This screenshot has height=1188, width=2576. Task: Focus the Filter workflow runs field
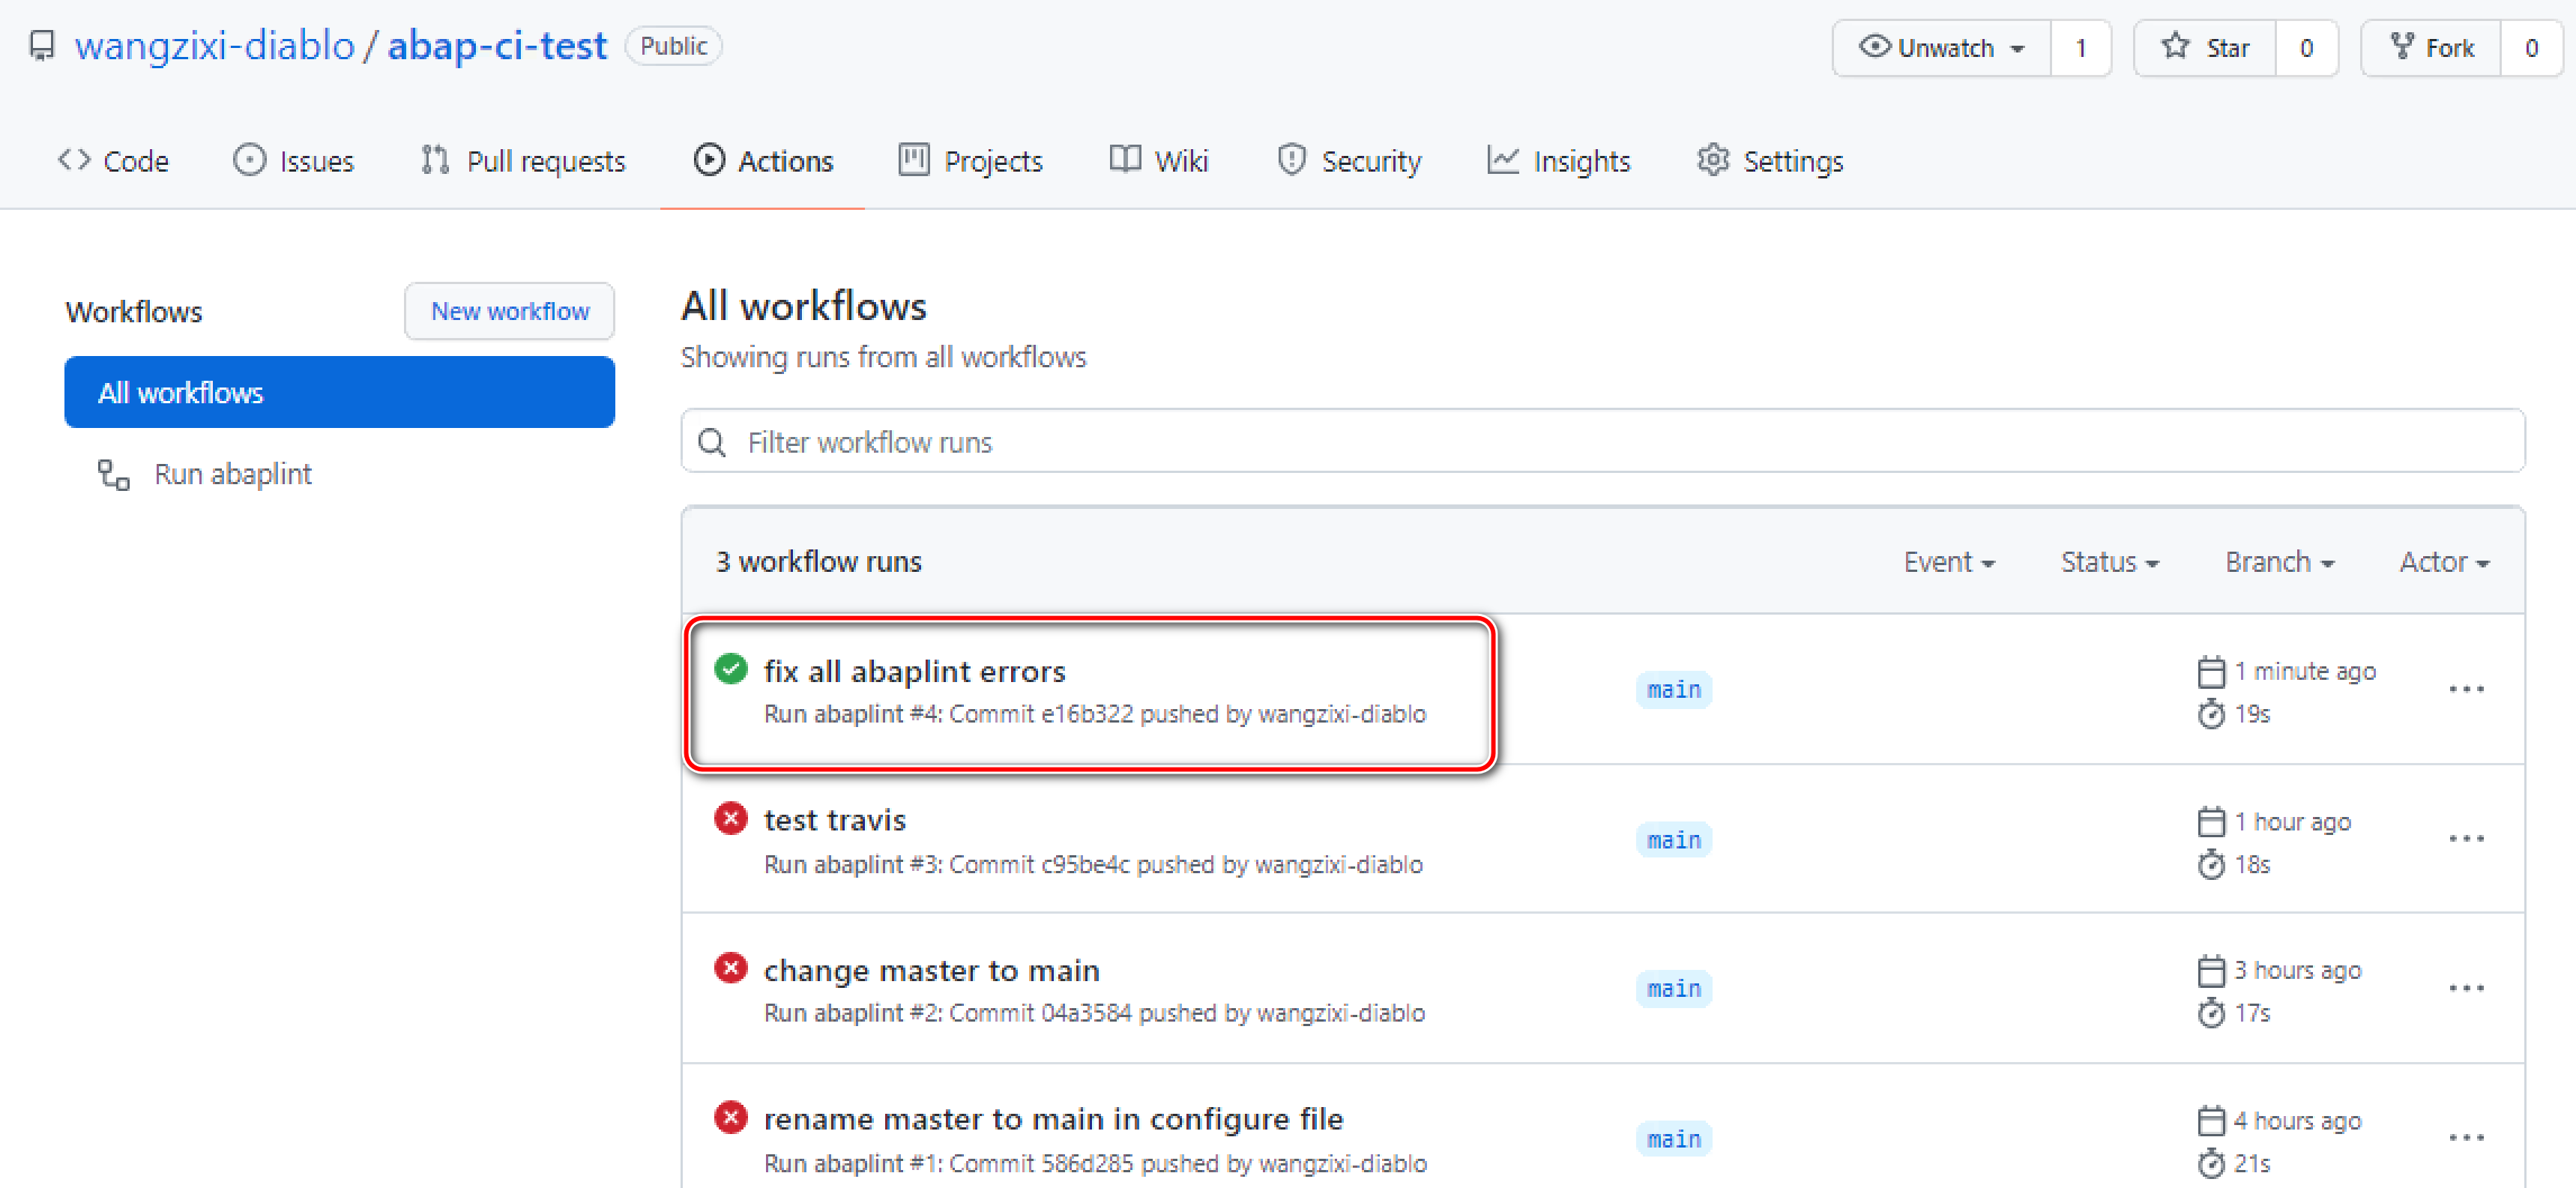pos(1600,442)
